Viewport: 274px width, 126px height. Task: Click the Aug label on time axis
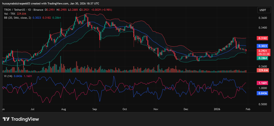coord(63,109)
